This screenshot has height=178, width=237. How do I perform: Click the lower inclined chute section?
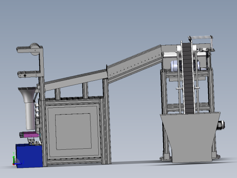coord(76,80)
